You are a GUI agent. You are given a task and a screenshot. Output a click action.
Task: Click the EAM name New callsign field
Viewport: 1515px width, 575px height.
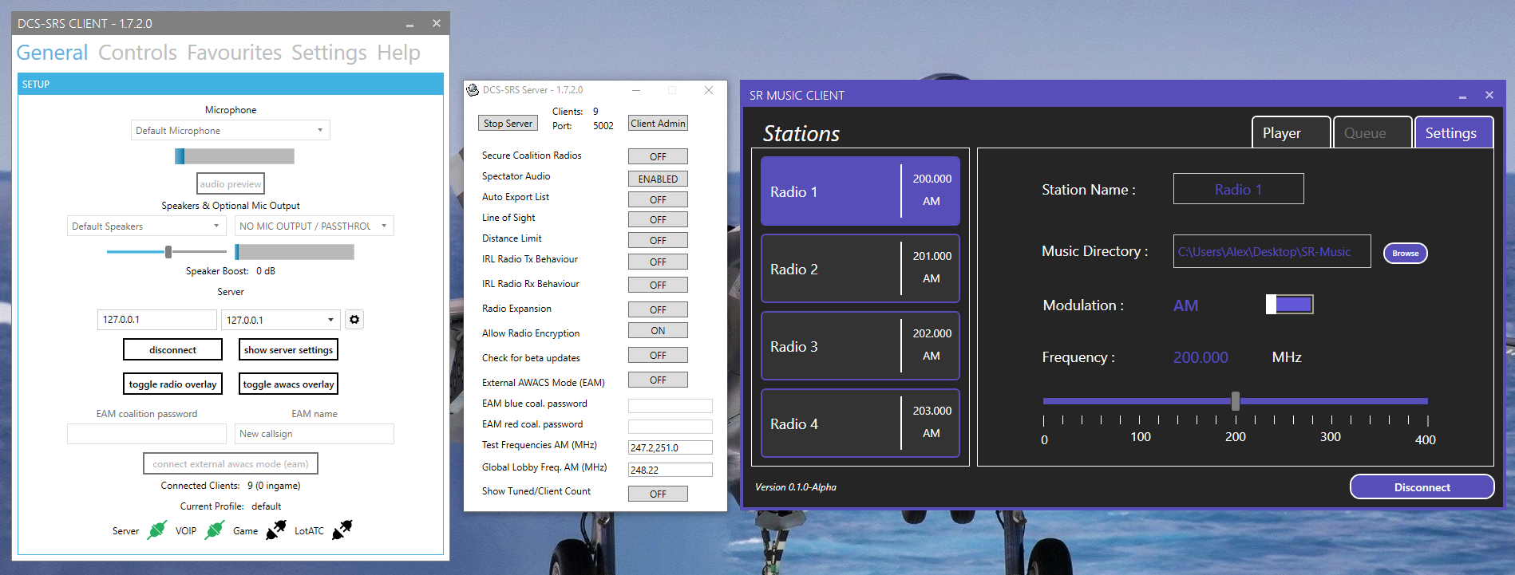tap(314, 434)
